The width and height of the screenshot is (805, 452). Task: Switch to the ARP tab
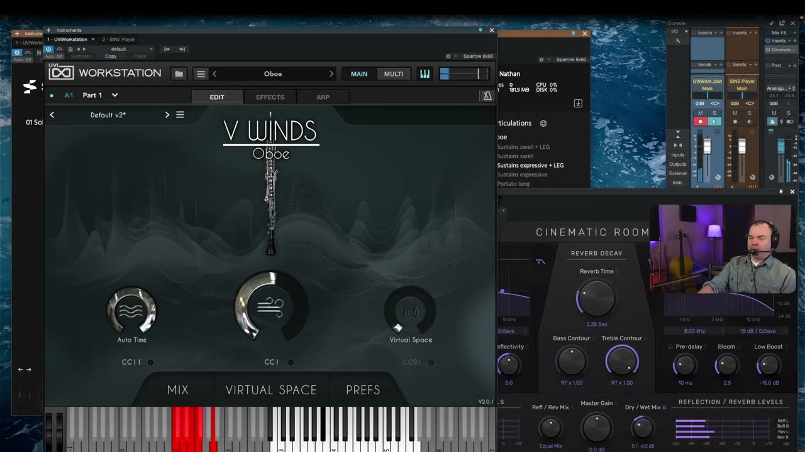pyautogui.click(x=323, y=97)
